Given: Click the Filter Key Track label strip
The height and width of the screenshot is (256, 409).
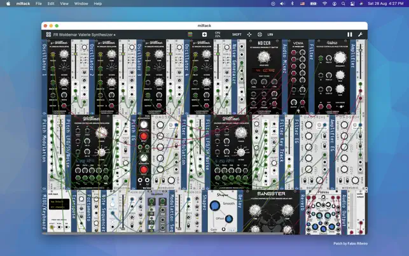Looking at the screenshot, I should click(x=282, y=152).
